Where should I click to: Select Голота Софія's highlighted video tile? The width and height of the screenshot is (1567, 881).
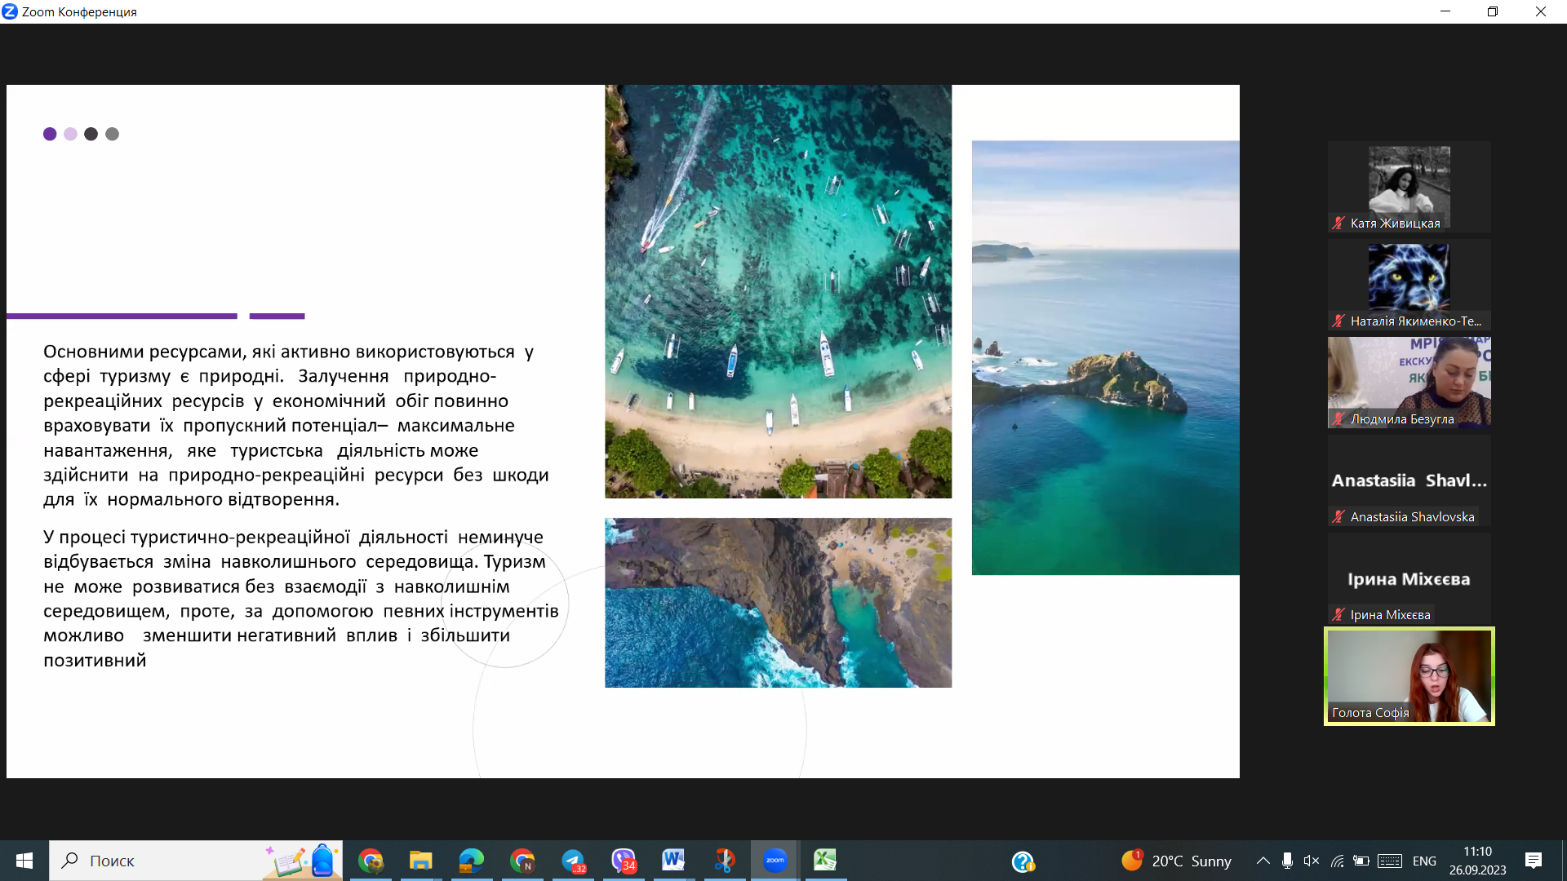click(1409, 676)
